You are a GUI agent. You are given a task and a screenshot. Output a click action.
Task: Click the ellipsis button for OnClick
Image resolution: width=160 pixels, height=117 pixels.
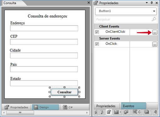(155, 44)
